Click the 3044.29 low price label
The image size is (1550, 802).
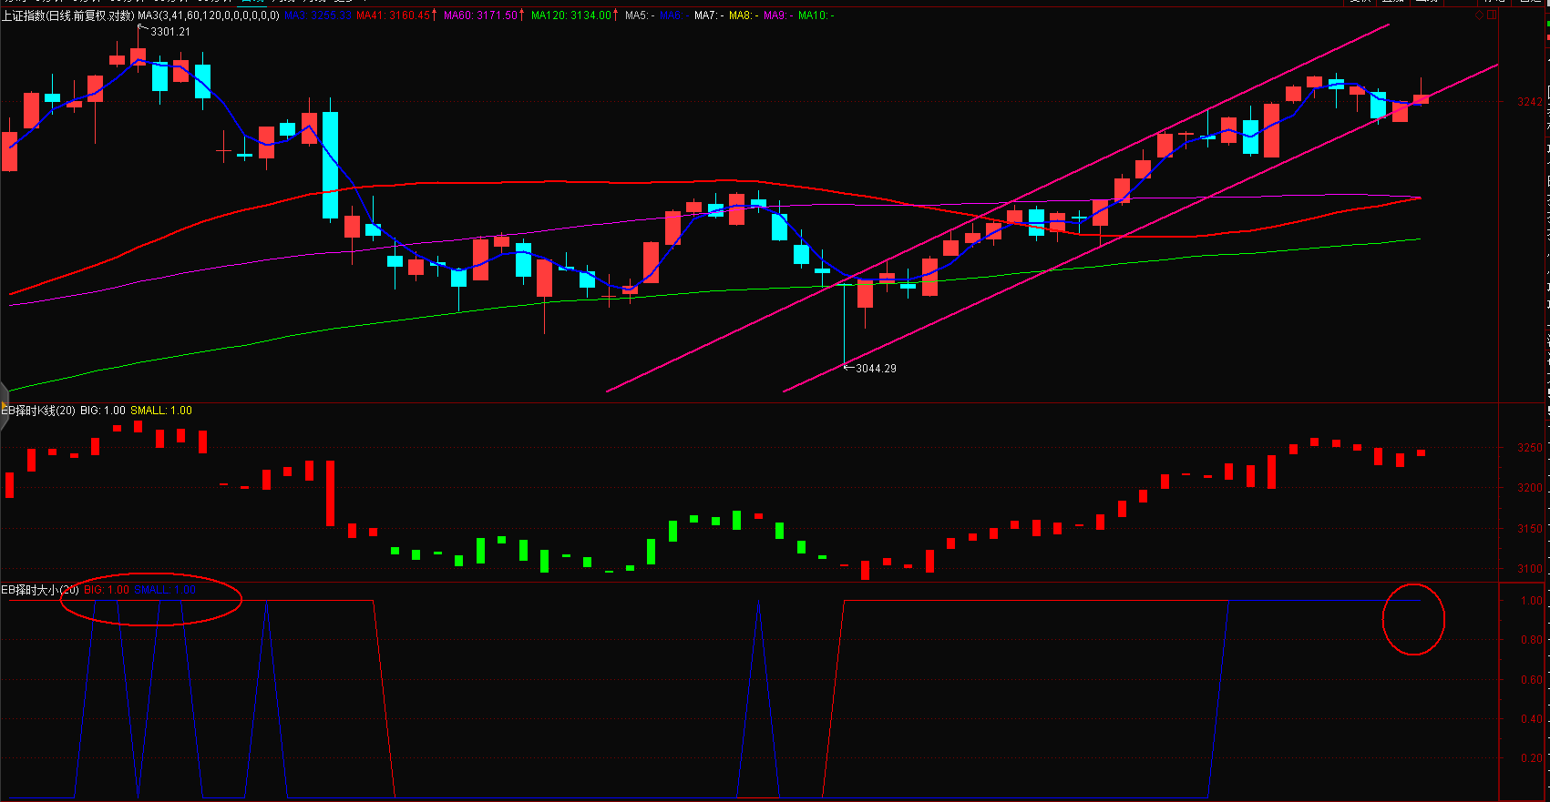(876, 369)
